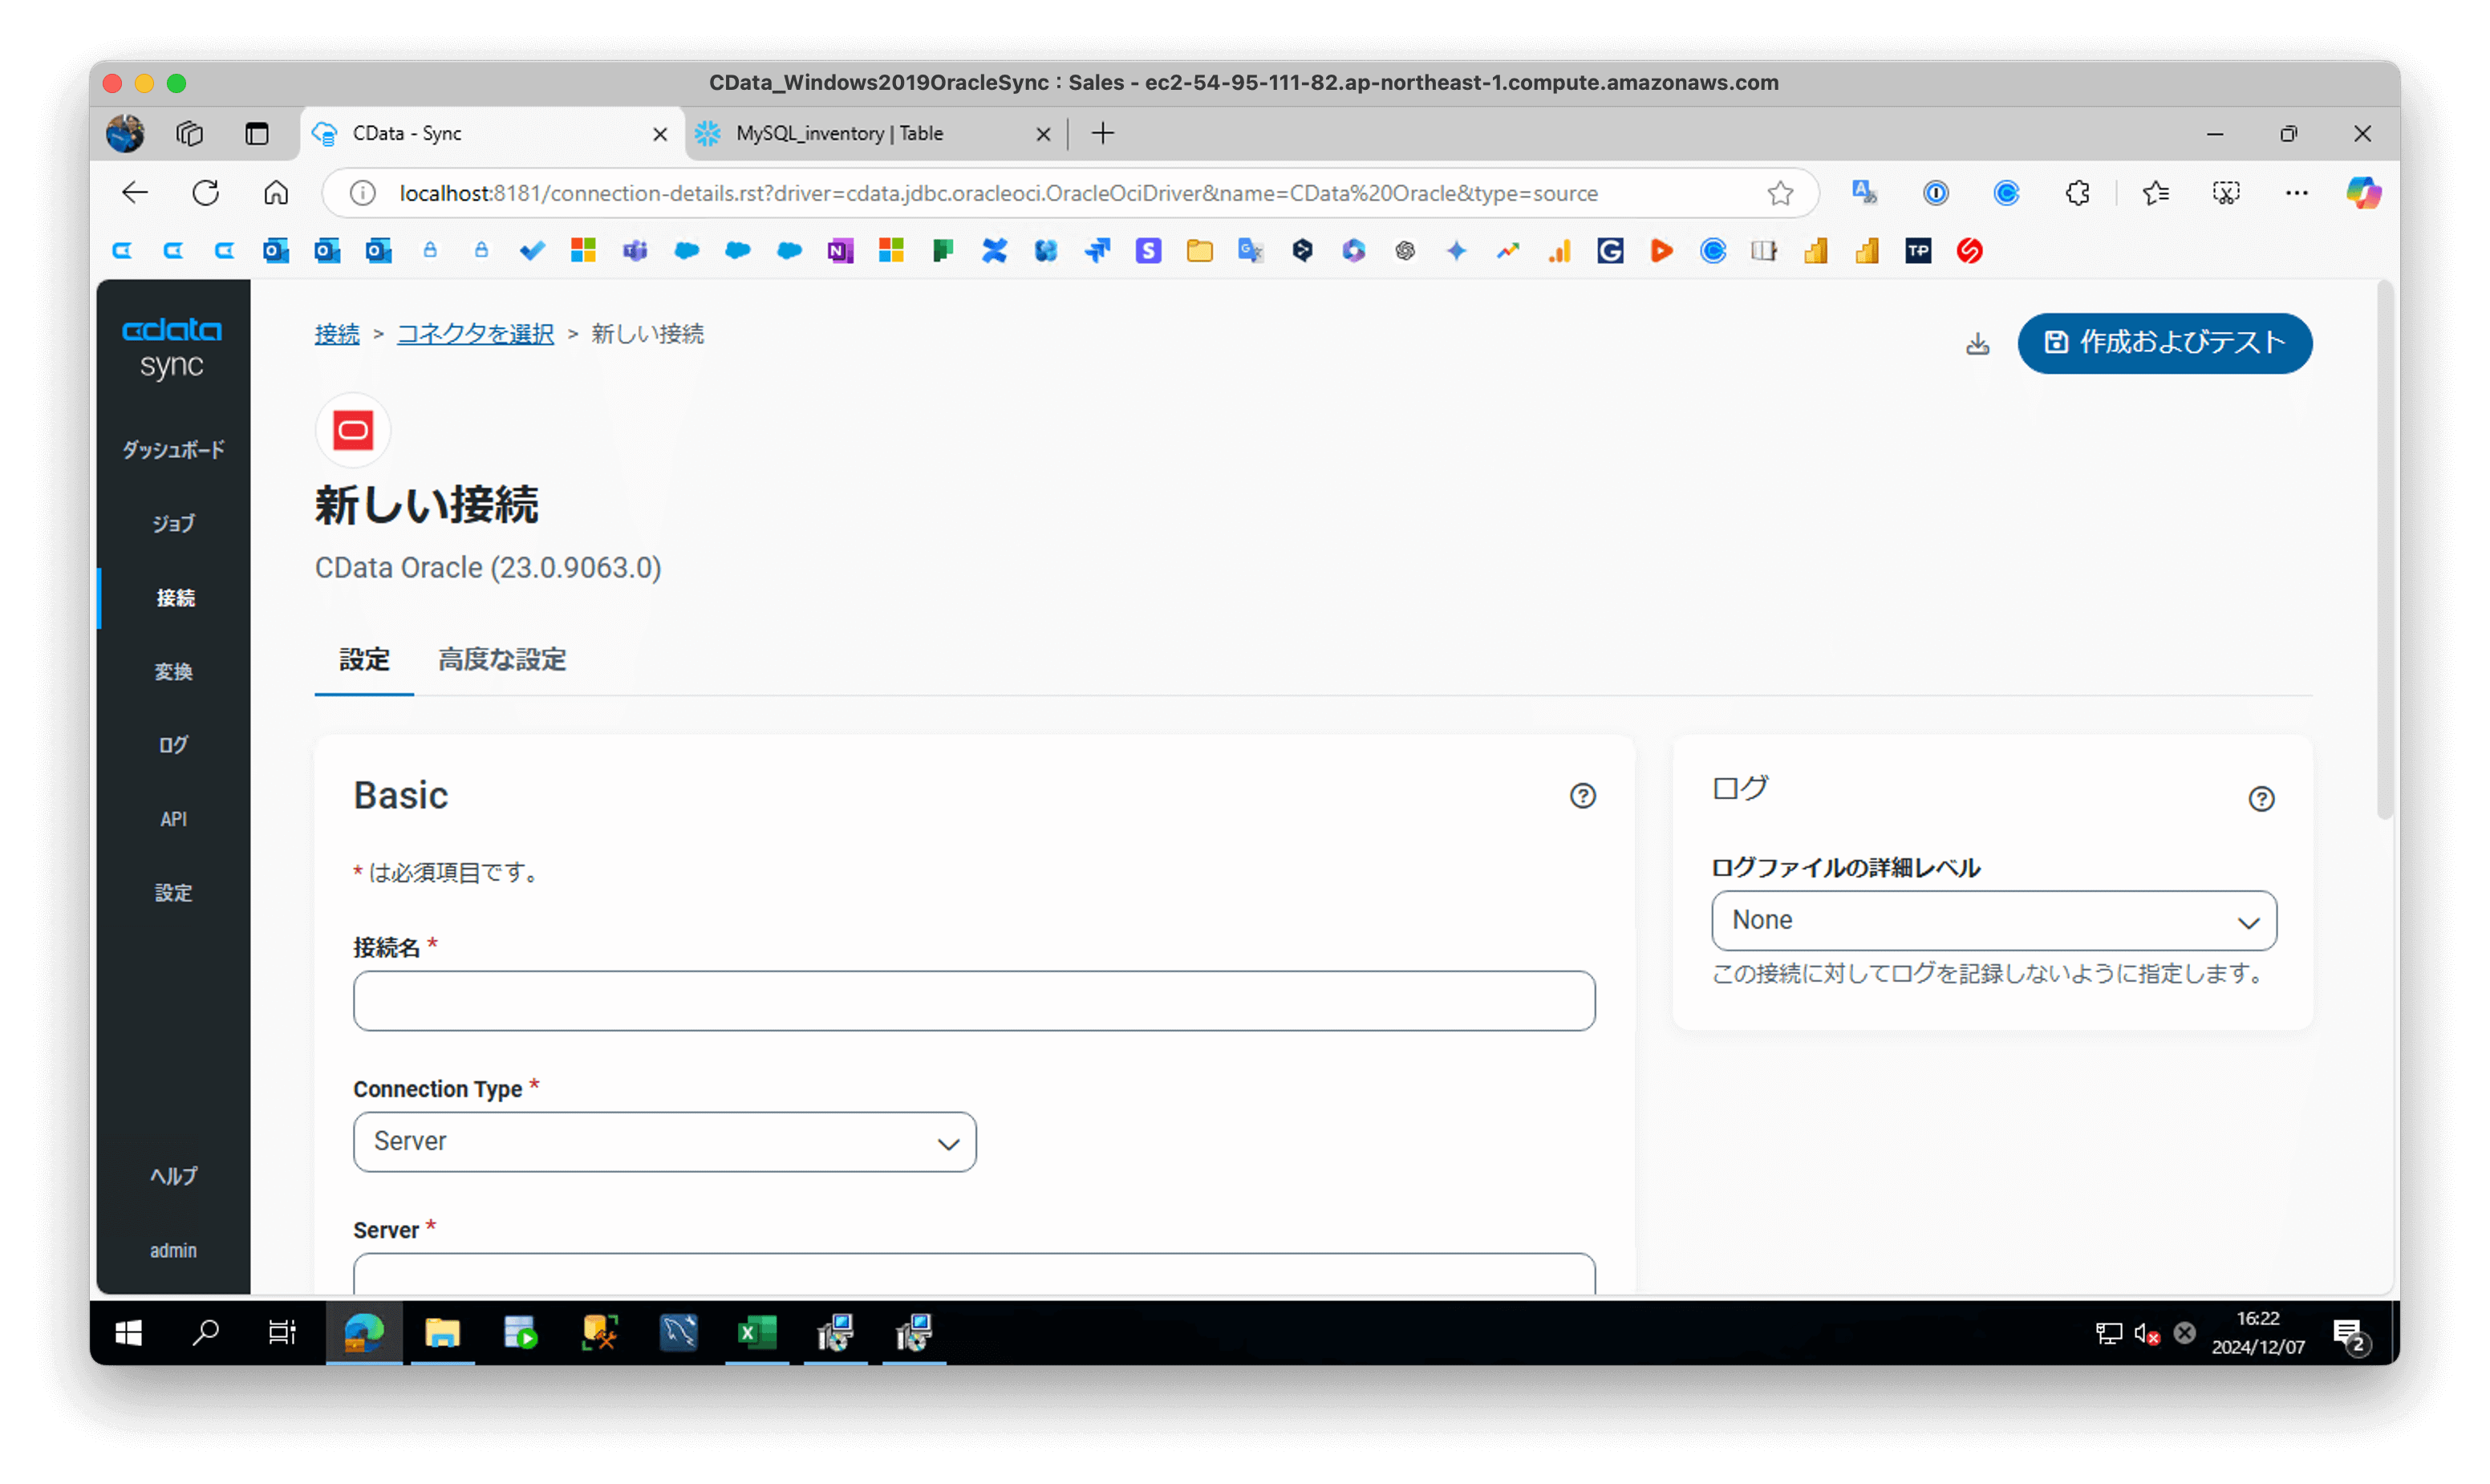Switch to the 高度な設定 tab
The image size is (2490, 1484).
pyautogui.click(x=502, y=660)
